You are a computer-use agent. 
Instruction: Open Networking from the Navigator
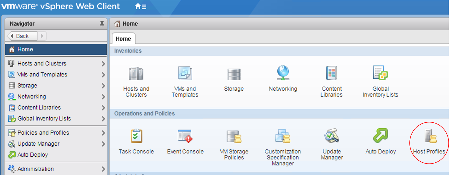[x=56, y=96]
